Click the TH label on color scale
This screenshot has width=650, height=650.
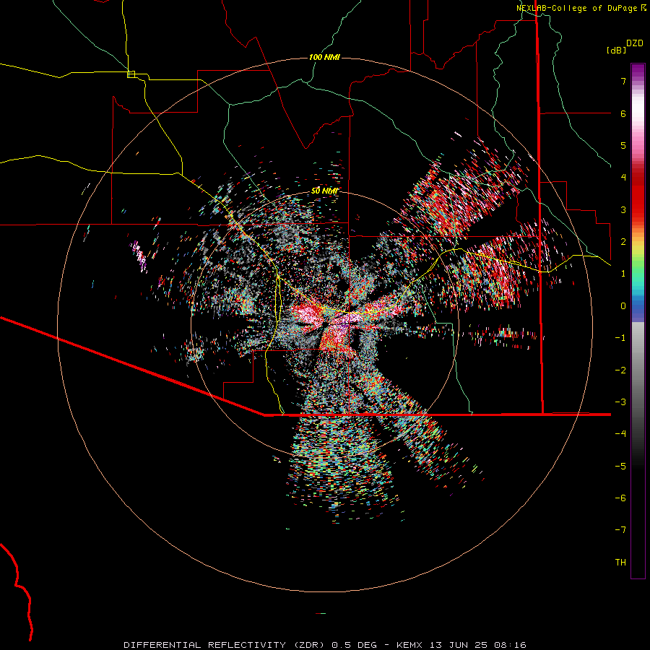pyautogui.click(x=620, y=563)
